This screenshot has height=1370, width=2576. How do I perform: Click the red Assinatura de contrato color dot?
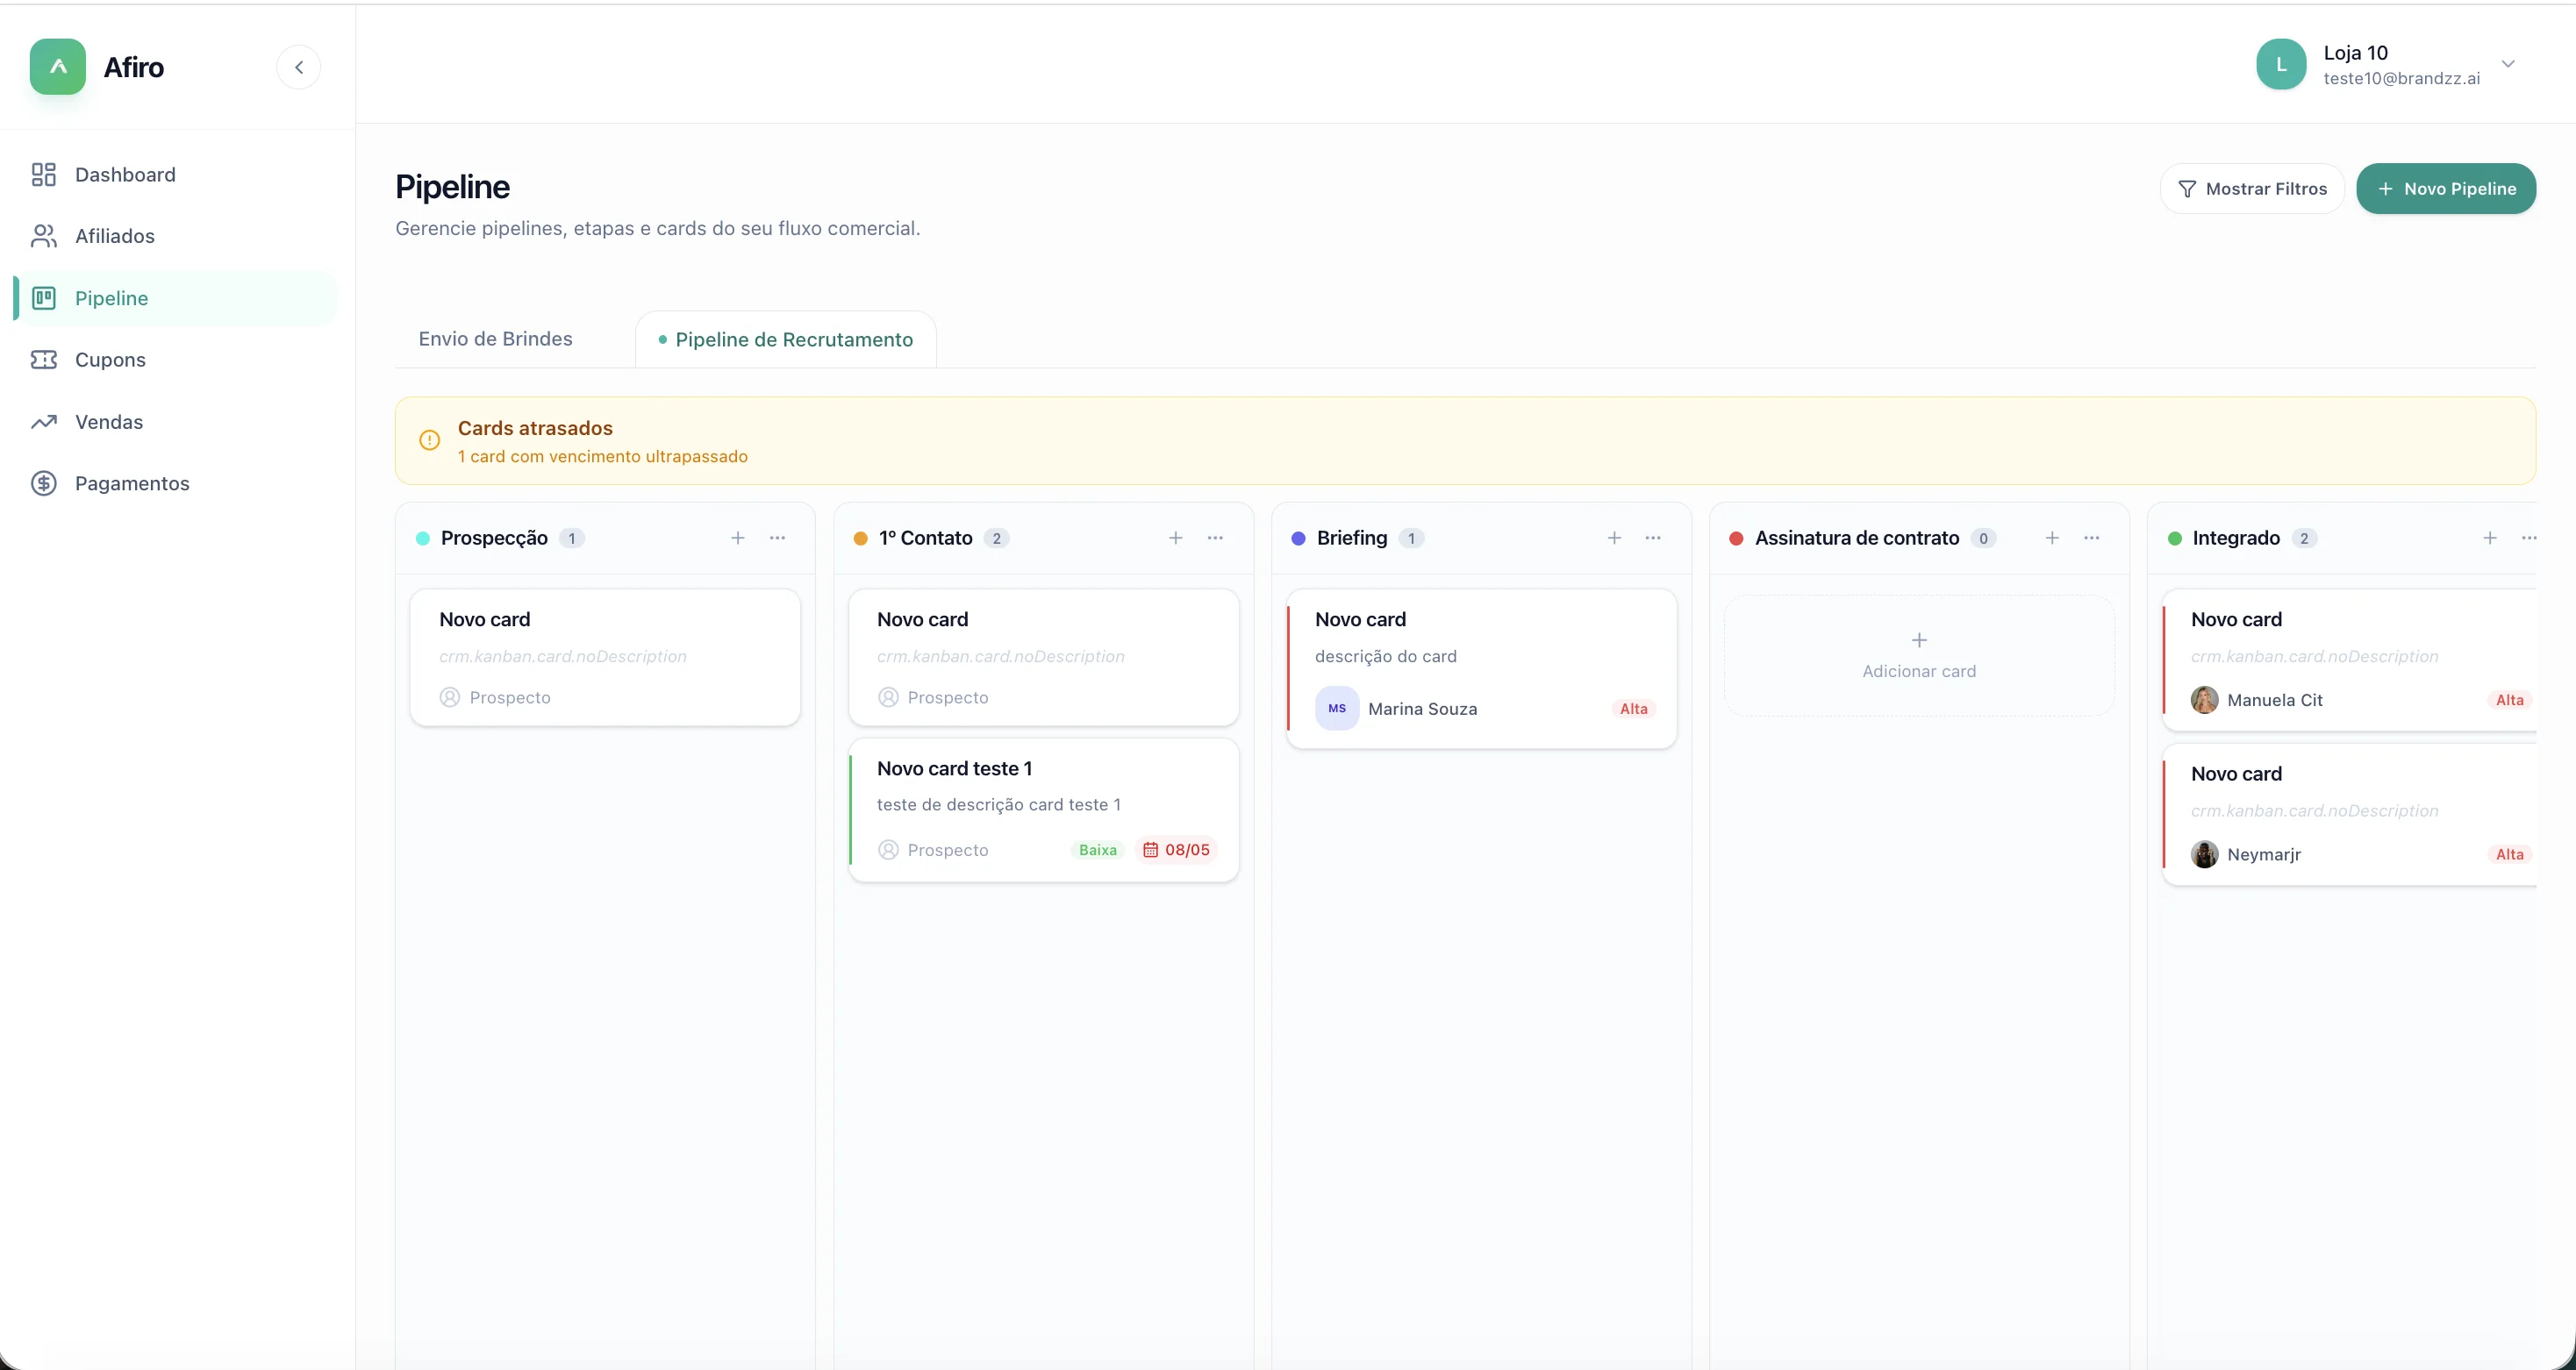[1737, 538]
